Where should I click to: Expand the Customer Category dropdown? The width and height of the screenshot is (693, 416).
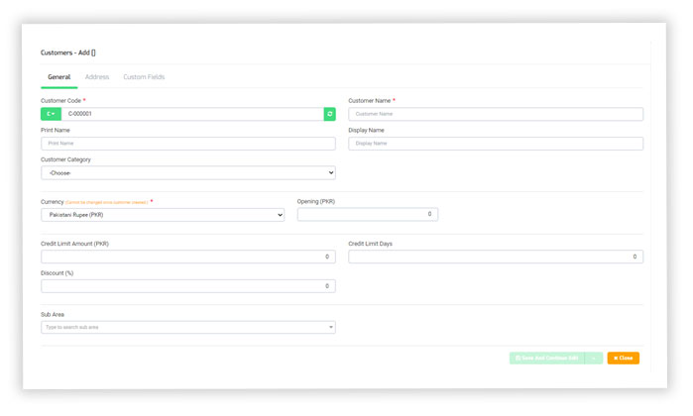pos(188,172)
